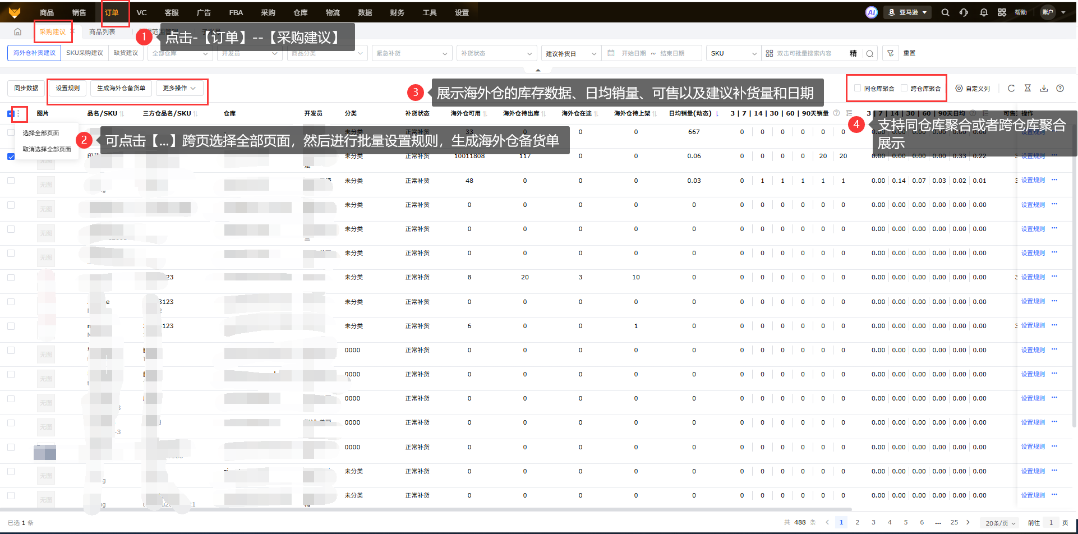Go to page 2 in pagination
This screenshot has height=534, width=1078.
click(857, 522)
